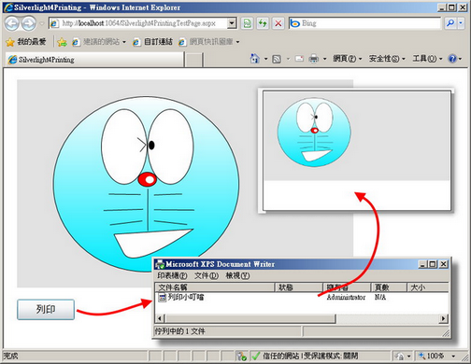Click the 100% zoom level button
The width and height of the screenshot is (471, 364).
432,356
